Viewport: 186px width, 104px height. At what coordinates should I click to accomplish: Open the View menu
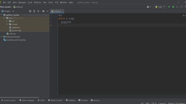(15, 2)
